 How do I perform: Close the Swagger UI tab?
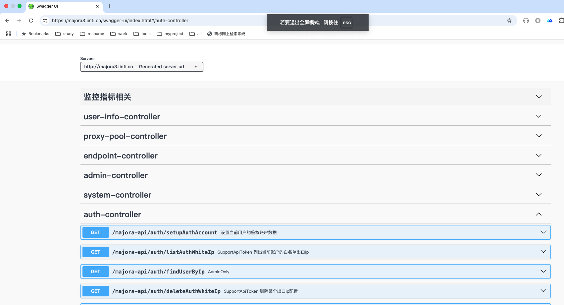coord(97,6)
